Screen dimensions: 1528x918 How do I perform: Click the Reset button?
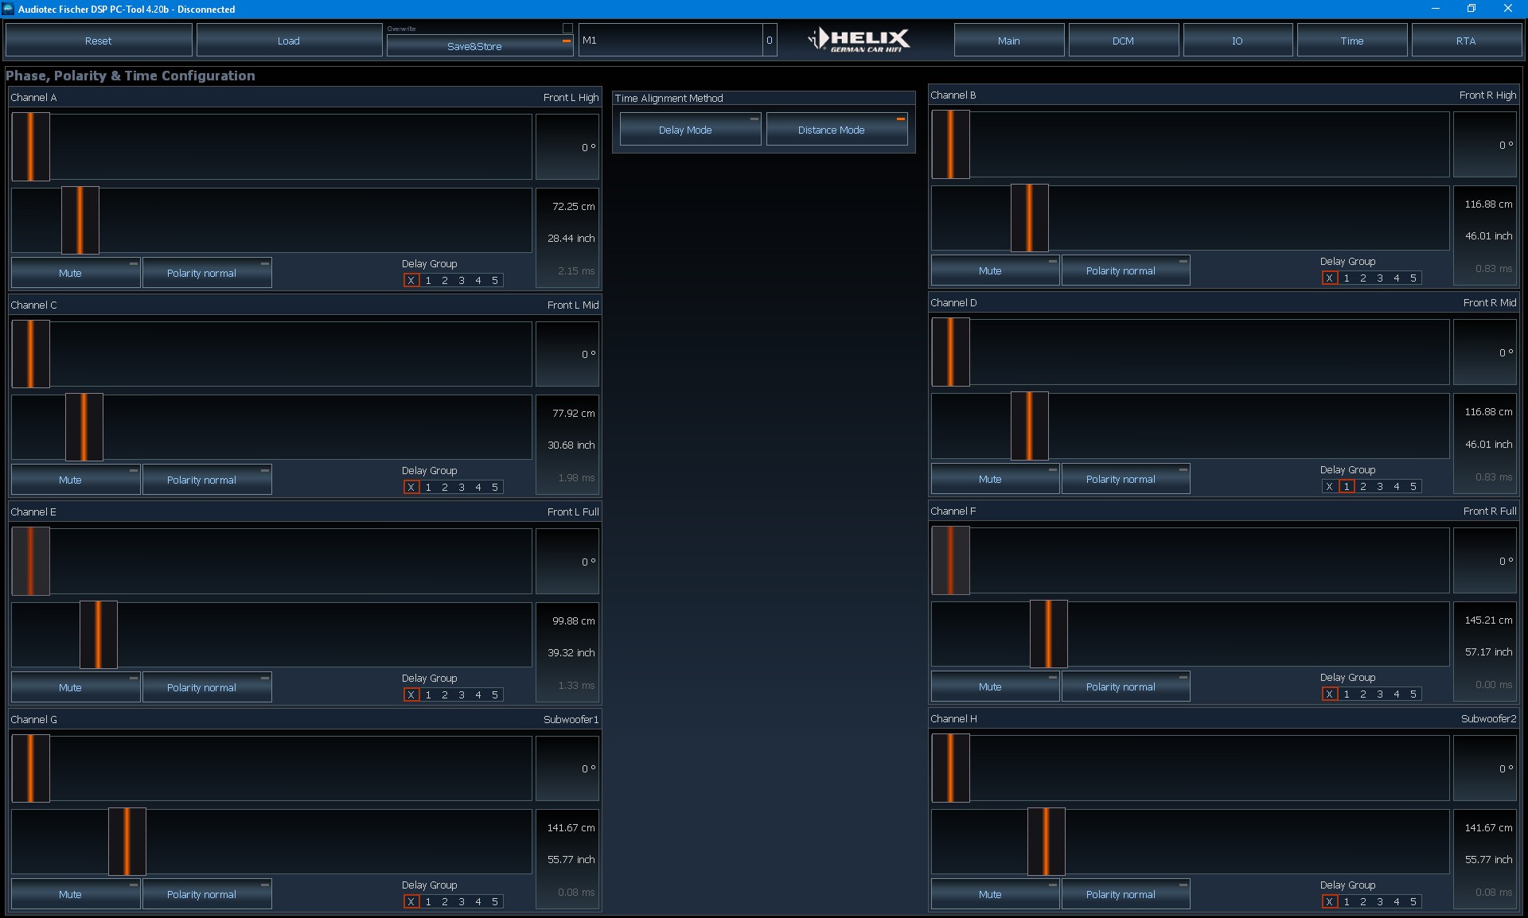point(99,41)
